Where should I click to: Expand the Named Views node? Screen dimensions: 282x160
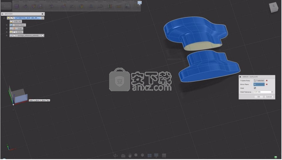7,25
